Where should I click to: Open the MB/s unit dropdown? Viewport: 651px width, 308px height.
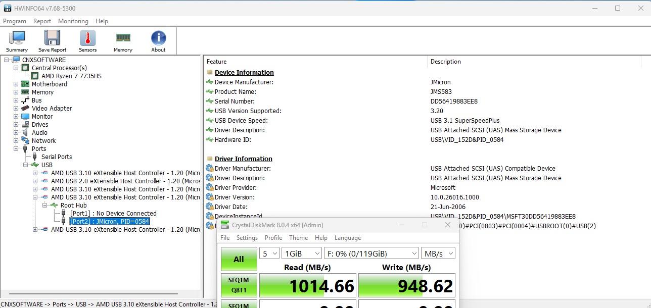pos(438,253)
